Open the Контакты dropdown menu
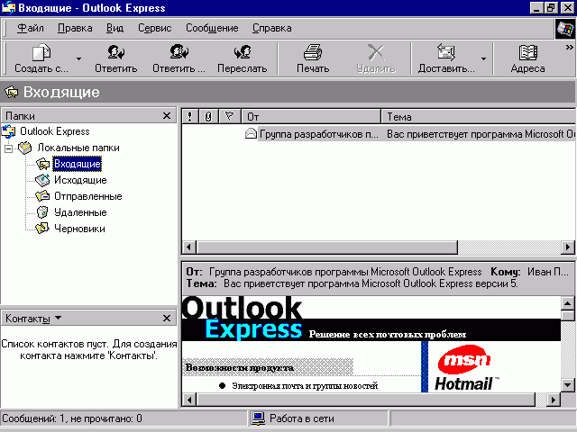This screenshot has width=577, height=432. 33,318
